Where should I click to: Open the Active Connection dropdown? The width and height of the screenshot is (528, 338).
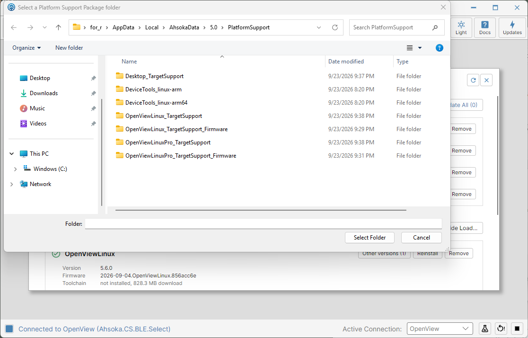440,329
